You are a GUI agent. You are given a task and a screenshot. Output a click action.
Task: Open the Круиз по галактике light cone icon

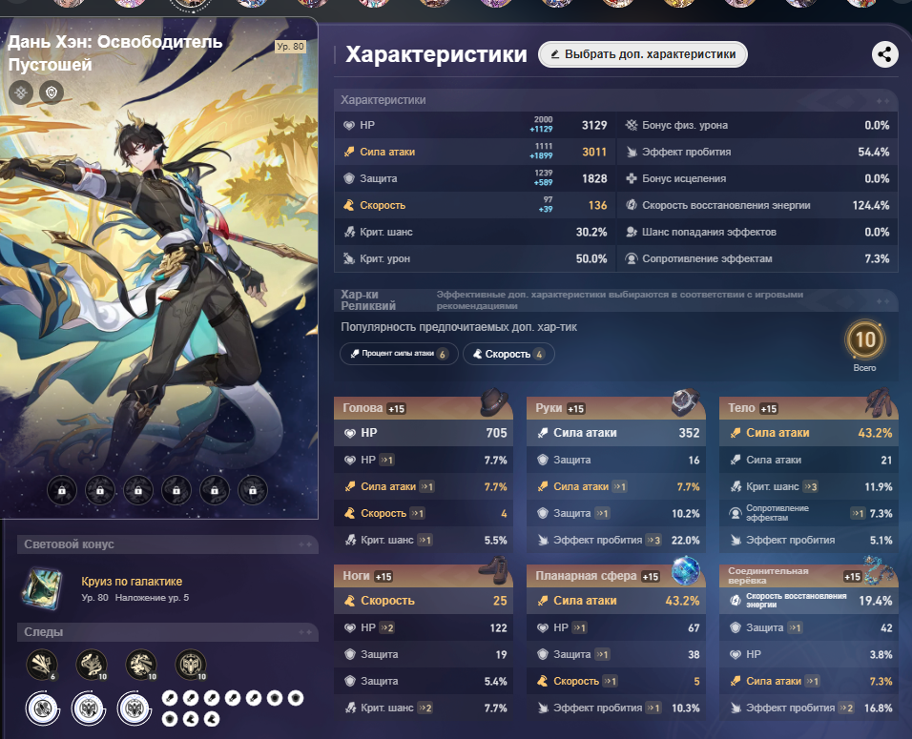coord(42,589)
